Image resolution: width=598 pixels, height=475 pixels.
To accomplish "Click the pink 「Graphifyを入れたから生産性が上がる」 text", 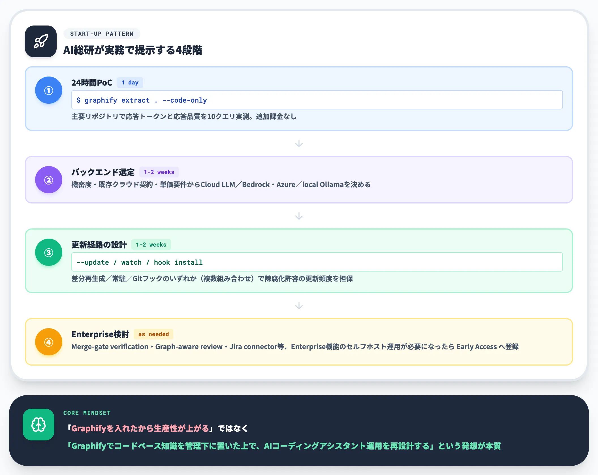I will pos(140,428).
